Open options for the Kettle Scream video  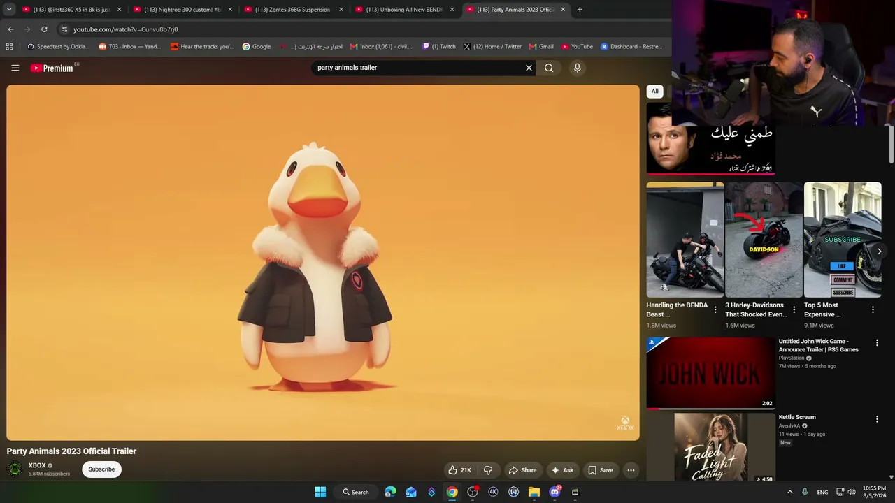pyautogui.click(x=877, y=419)
